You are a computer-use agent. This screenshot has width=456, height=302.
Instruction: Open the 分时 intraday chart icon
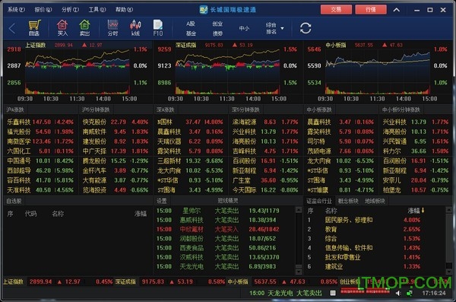click(x=112, y=28)
